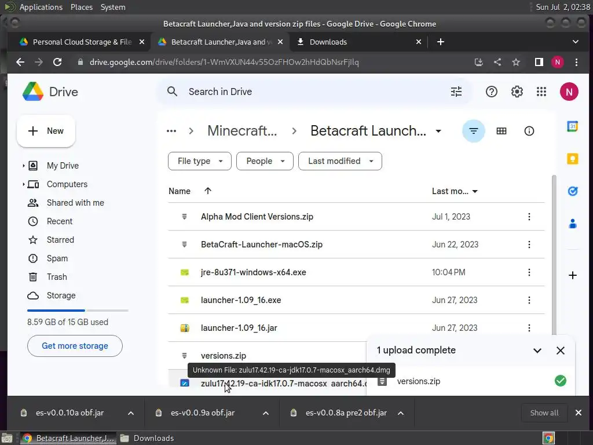Expand My Drive tree

tap(23, 166)
